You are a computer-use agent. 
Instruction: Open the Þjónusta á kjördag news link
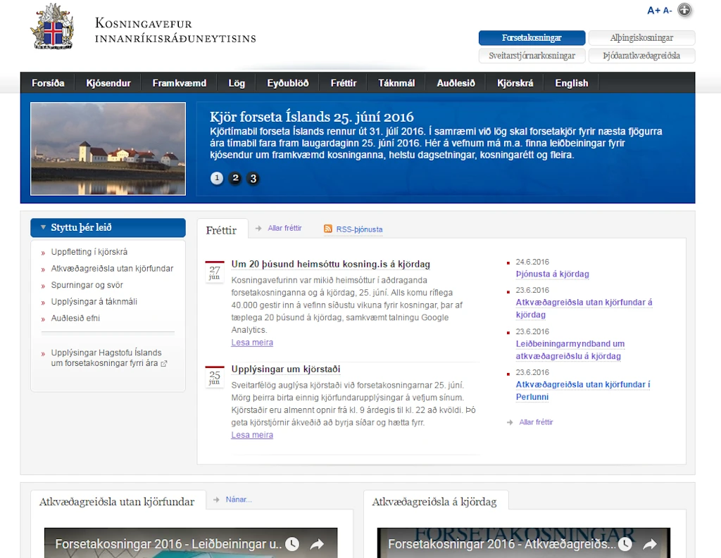552,274
